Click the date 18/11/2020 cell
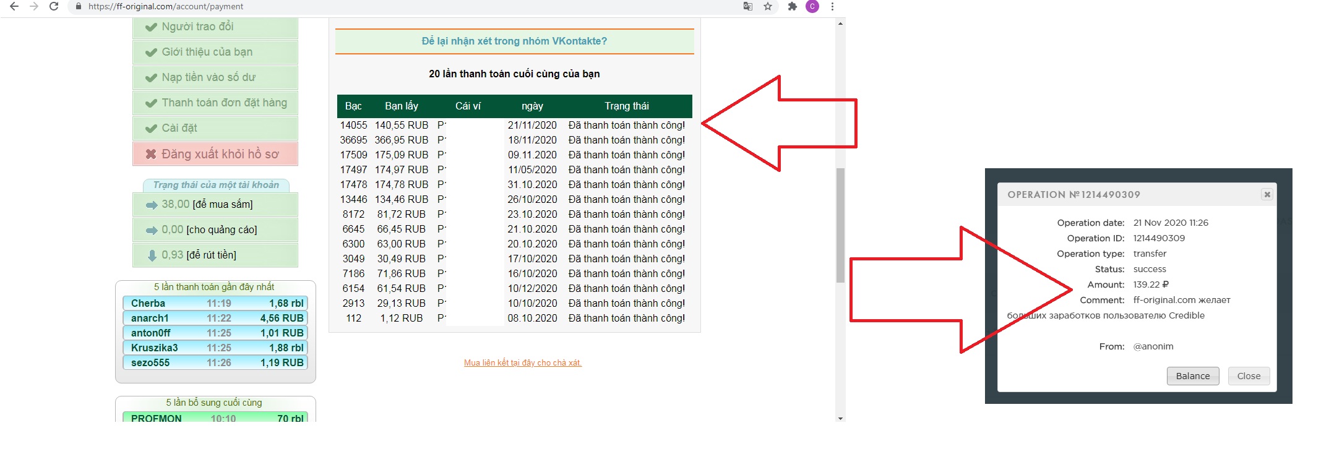This screenshot has width=1329, height=475. [532, 140]
